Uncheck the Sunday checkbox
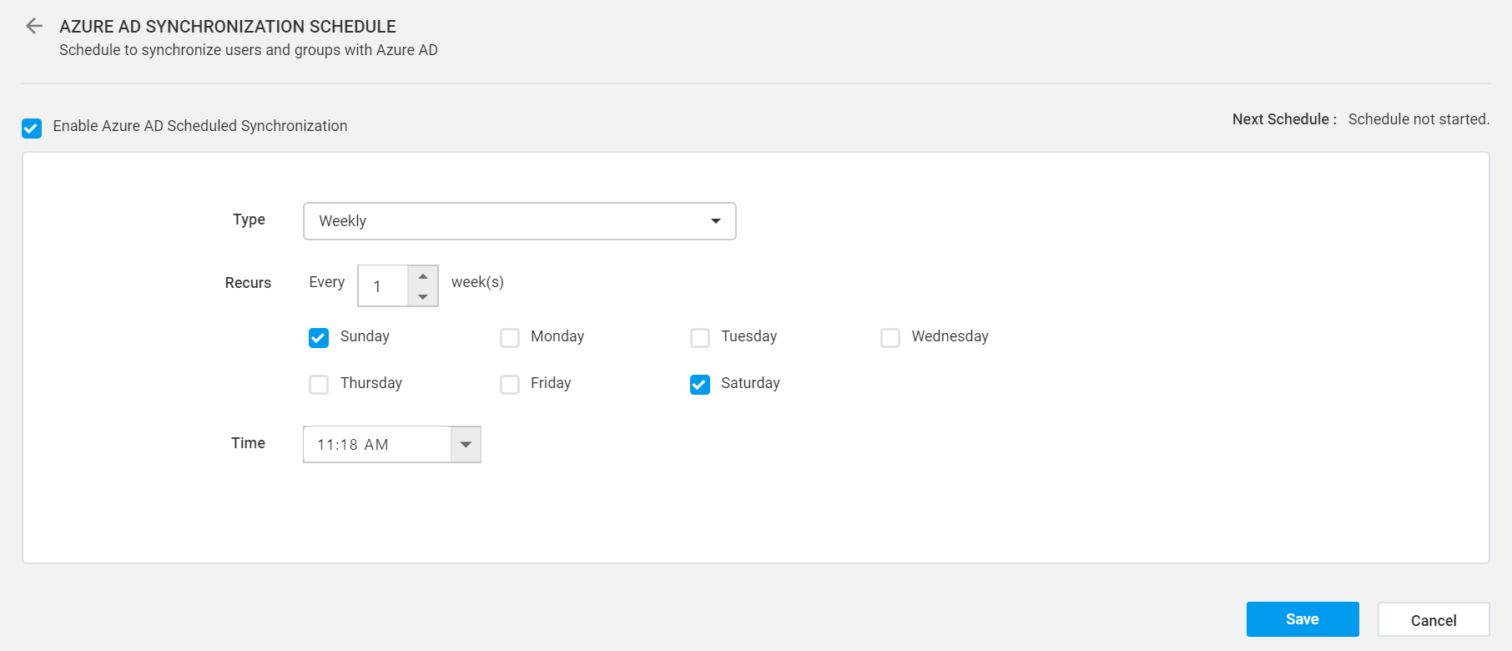The image size is (1512, 651). click(319, 337)
